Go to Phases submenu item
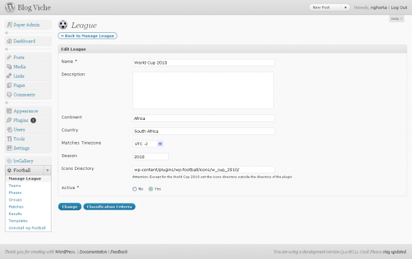The width and height of the screenshot is (412, 259). tap(15, 193)
